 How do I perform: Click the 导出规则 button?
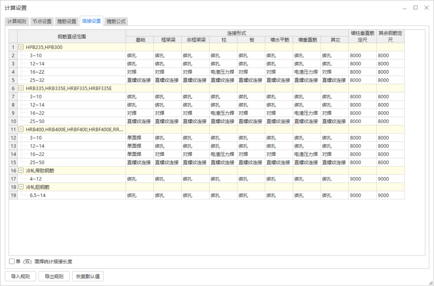click(x=54, y=276)
